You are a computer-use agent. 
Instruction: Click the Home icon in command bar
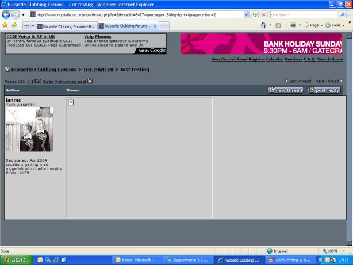(264, 25)
